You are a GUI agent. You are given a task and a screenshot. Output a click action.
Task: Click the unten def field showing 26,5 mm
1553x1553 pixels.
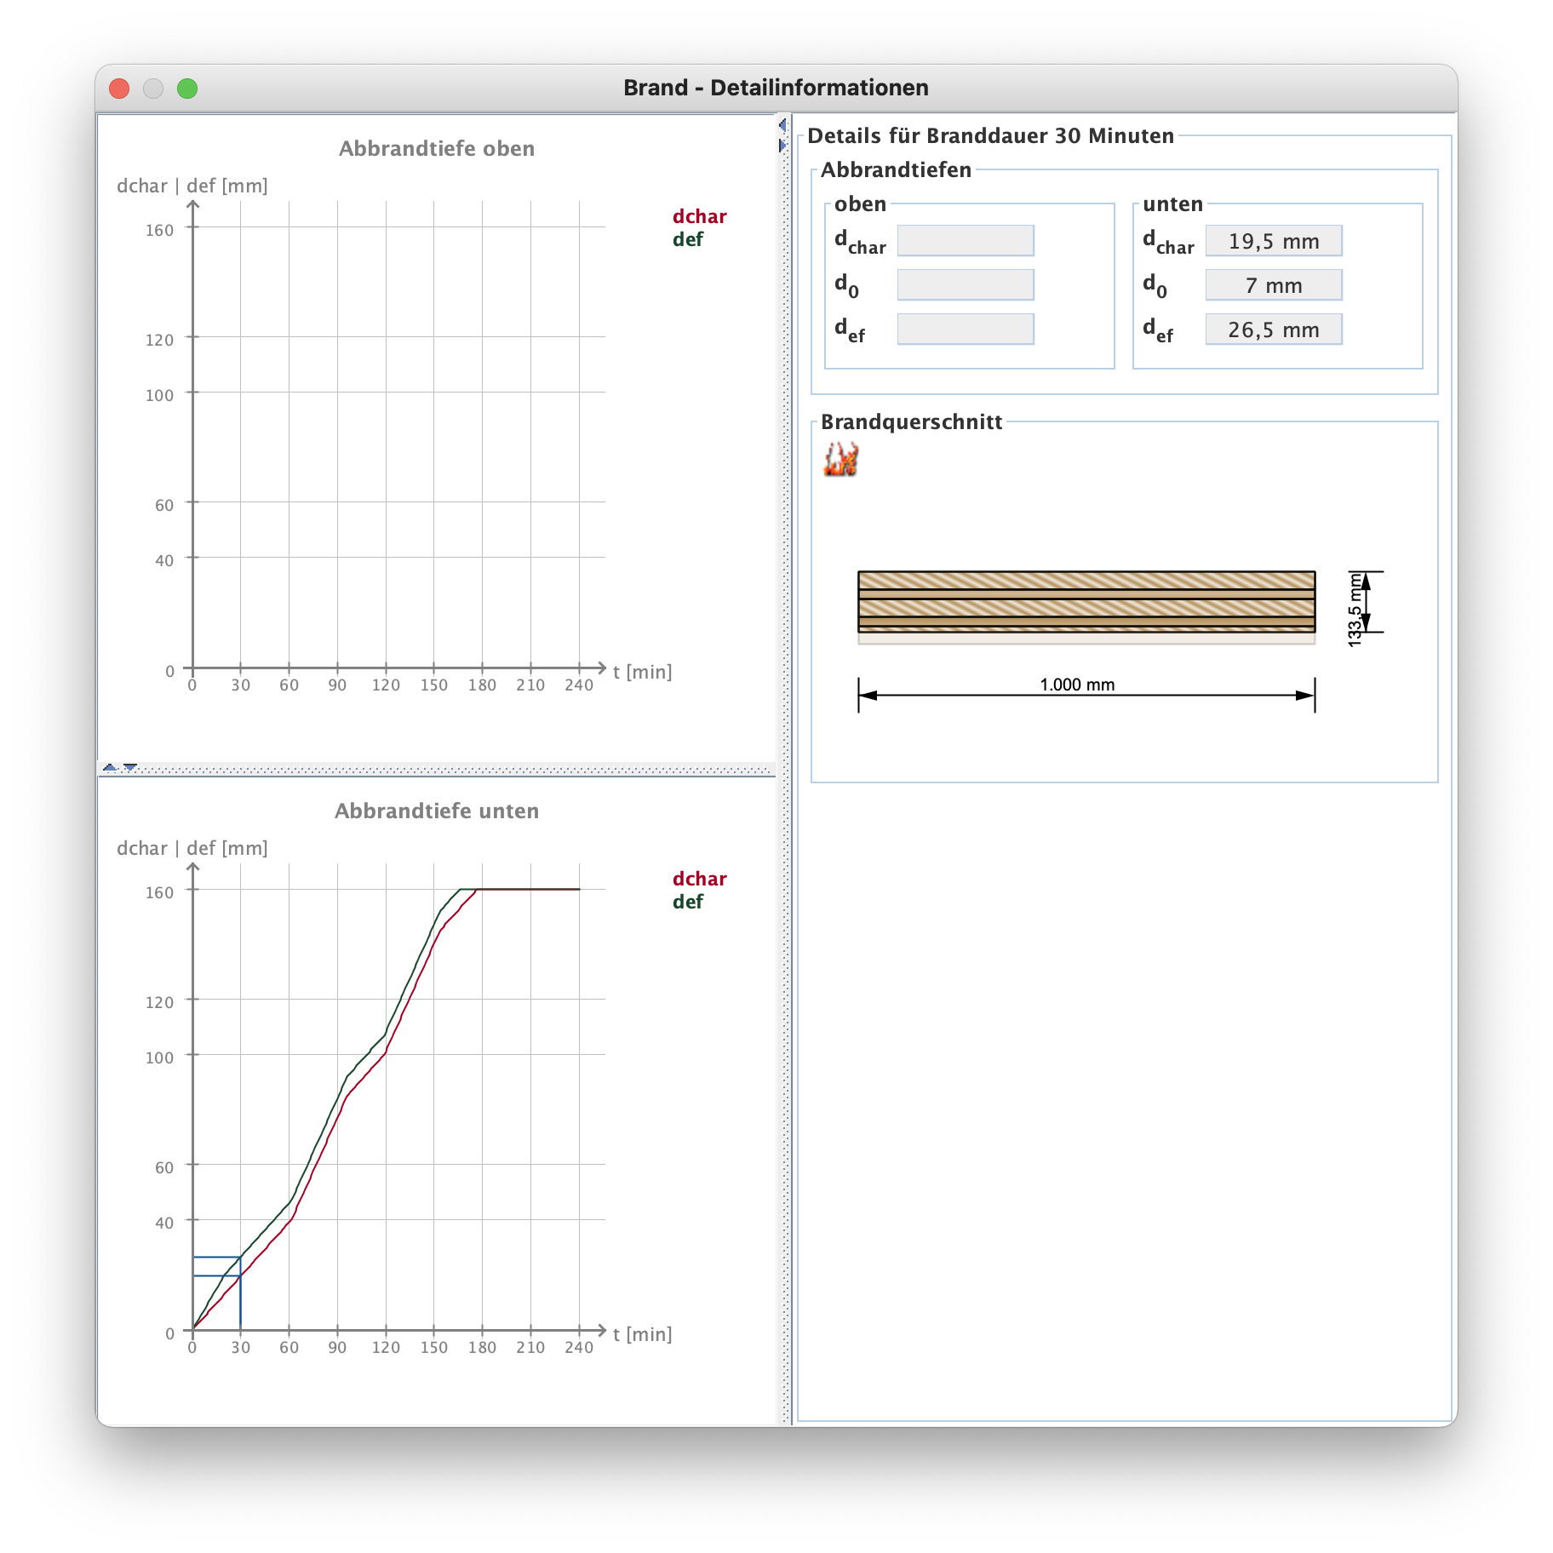[1273, 330]
